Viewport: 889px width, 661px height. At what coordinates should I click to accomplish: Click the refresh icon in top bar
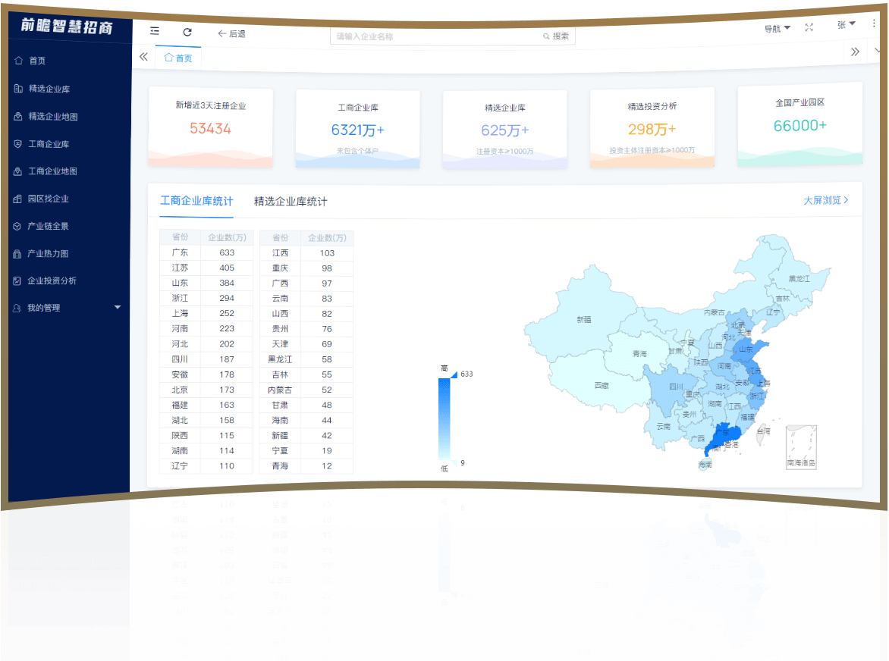point(187,33)
